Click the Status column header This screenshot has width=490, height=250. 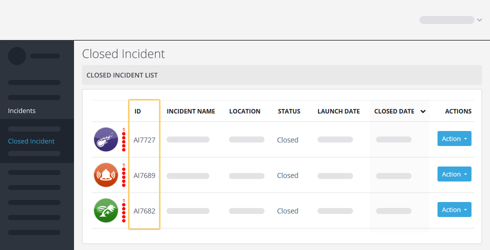[x=289, y=111]
